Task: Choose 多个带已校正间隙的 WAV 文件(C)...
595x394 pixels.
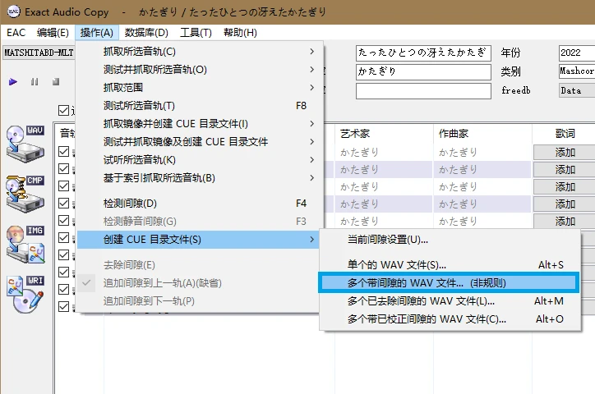Action: coord(450,319)
